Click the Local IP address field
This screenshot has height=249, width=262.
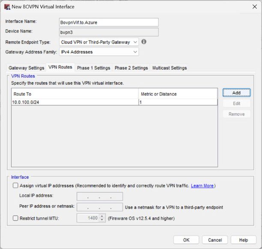tap(100, 196)
